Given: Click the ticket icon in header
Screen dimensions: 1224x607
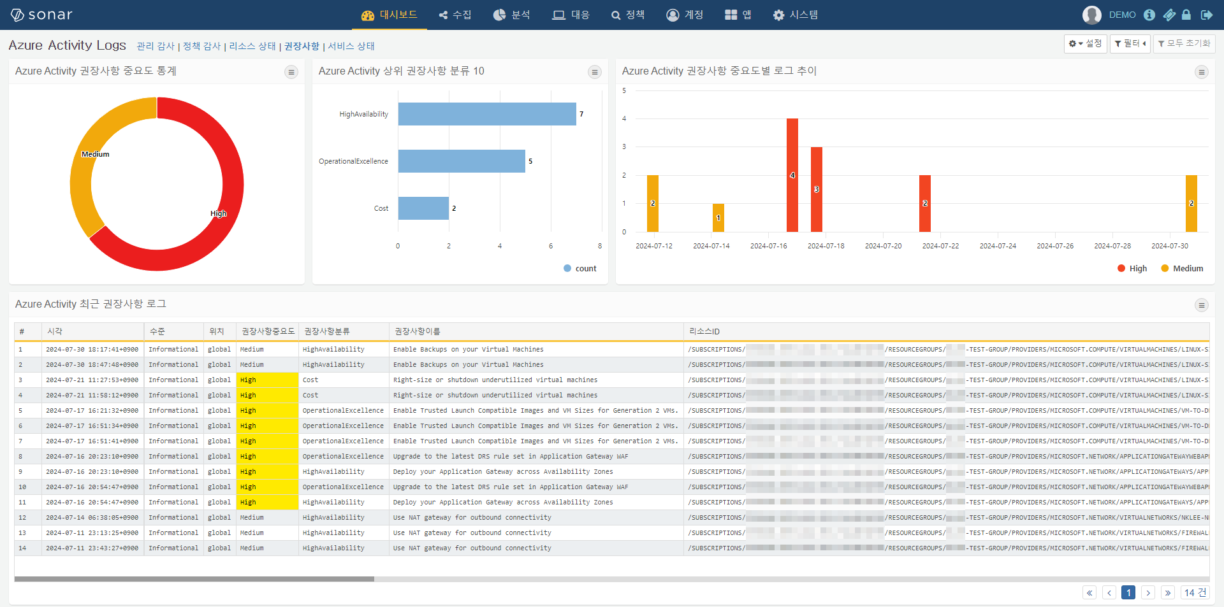Looking at the screenshot, I should [x=1169, y=15].
